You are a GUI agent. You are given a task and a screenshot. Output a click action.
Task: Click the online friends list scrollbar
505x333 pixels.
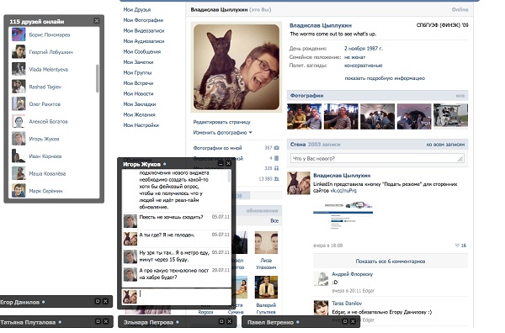point(98,78)
